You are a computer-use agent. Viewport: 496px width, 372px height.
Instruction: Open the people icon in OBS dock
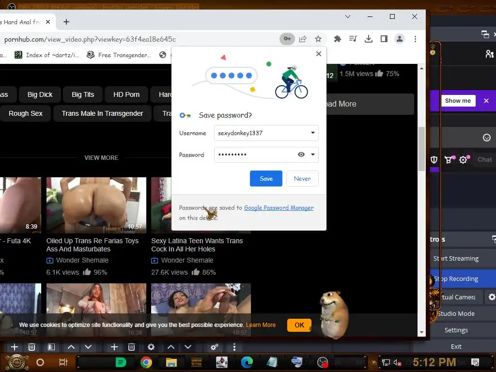point(490,54)
